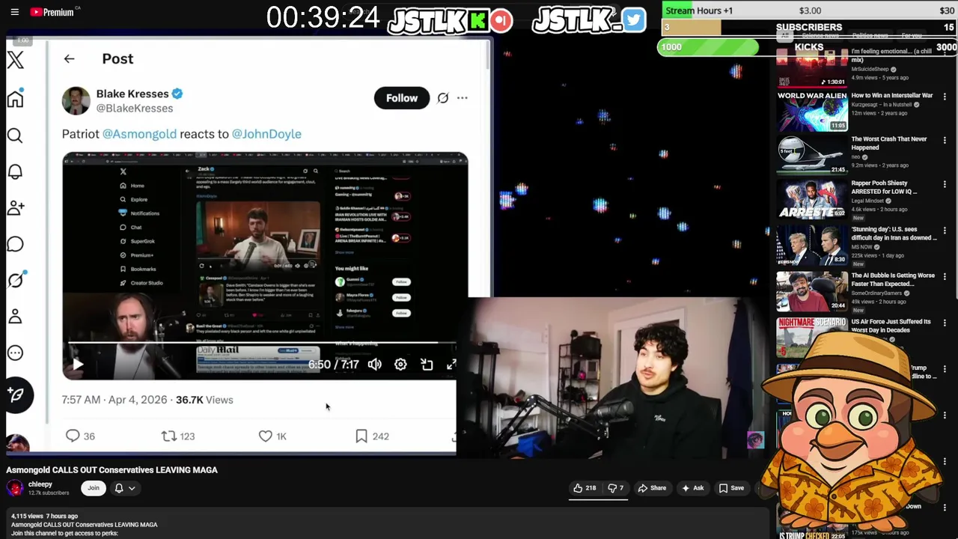Screen dimensions: 958x539
Task: Click the 36.7K Views count
Action: [204, 400]
